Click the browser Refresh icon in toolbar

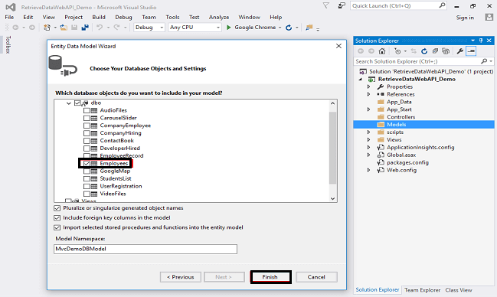[289, 28]
